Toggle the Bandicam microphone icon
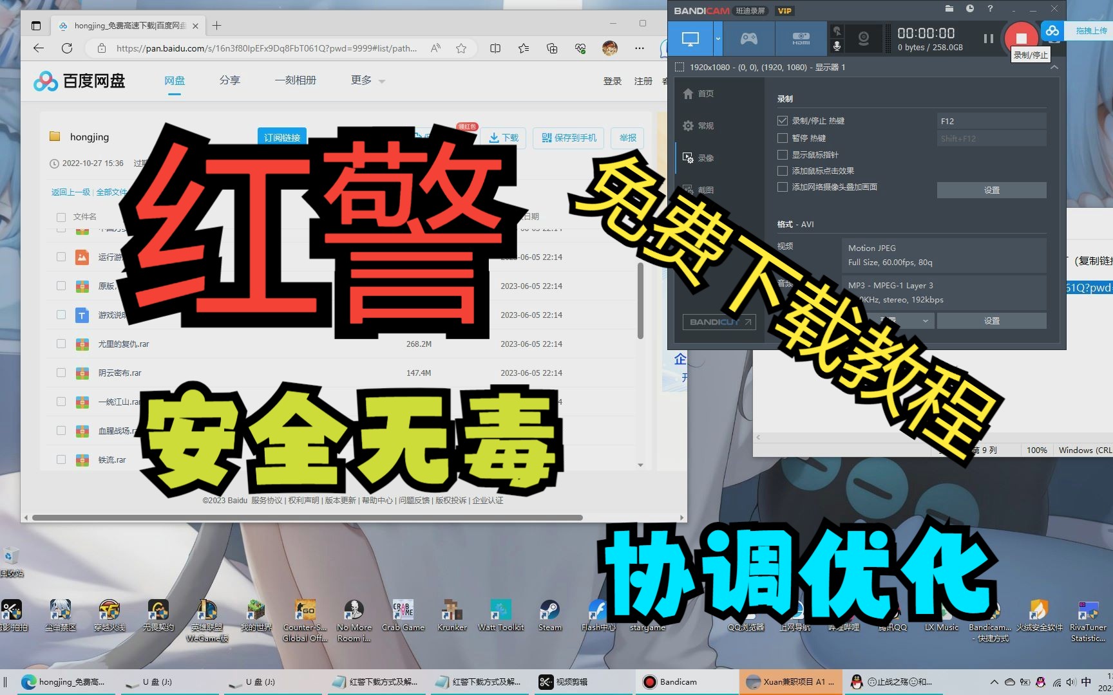Screen dimensions: 1113x695 point(837,46)
